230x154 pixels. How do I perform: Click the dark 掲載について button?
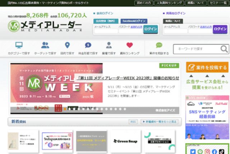(173, 21)
